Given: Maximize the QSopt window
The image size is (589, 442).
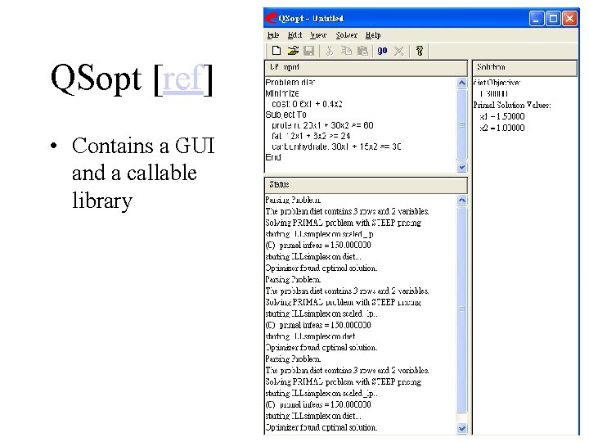Looking at the screenshot, I should coord(553,18).
